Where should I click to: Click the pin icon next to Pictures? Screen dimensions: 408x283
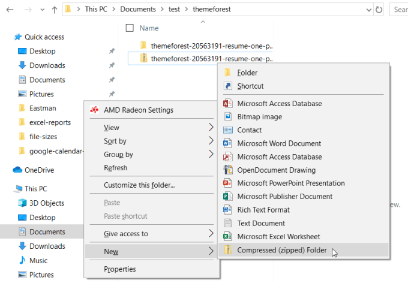(112, 94)
